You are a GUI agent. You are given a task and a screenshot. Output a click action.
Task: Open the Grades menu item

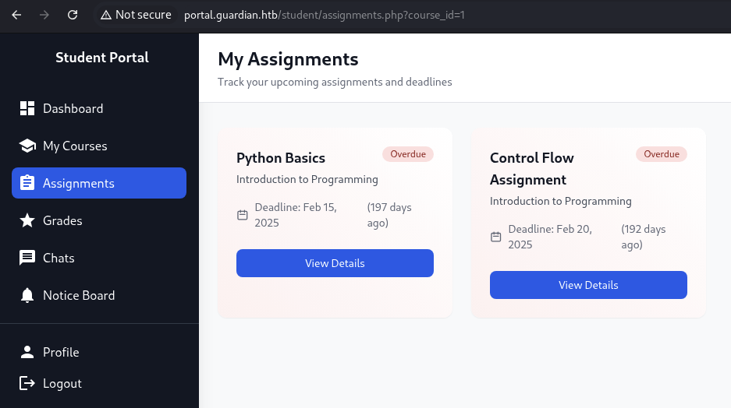99,220
